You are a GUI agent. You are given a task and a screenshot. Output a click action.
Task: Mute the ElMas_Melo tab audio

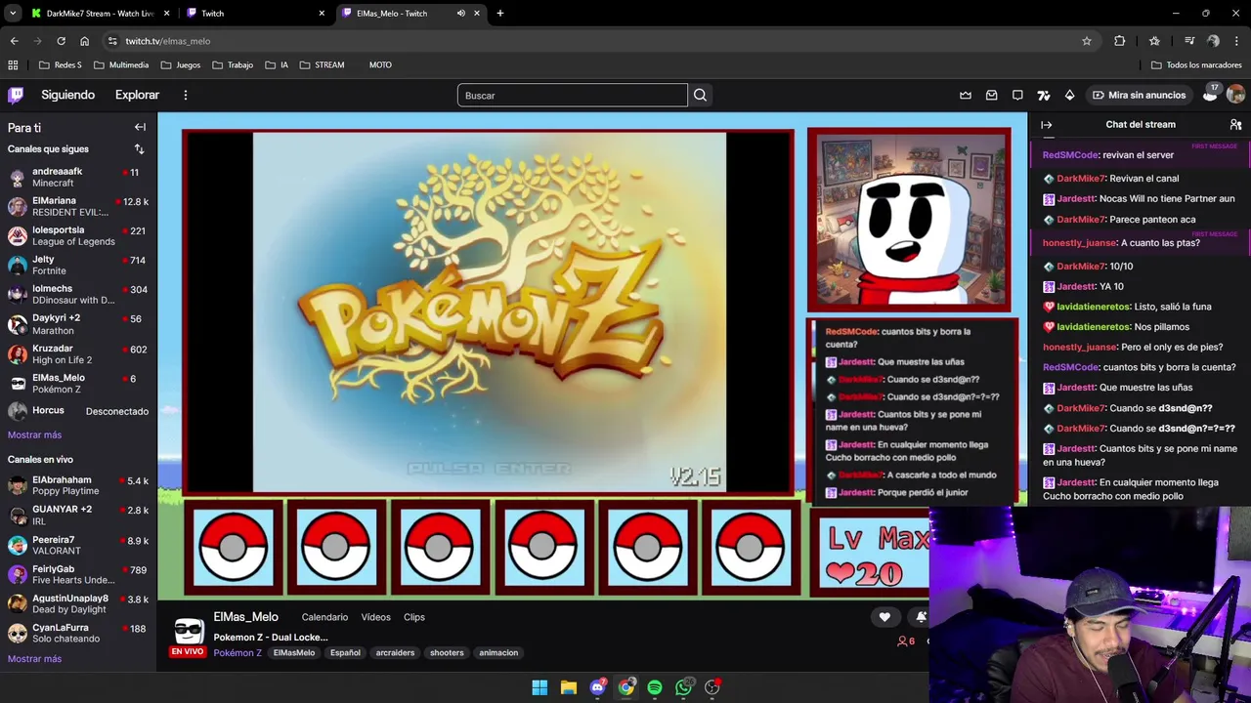[461, 14]
